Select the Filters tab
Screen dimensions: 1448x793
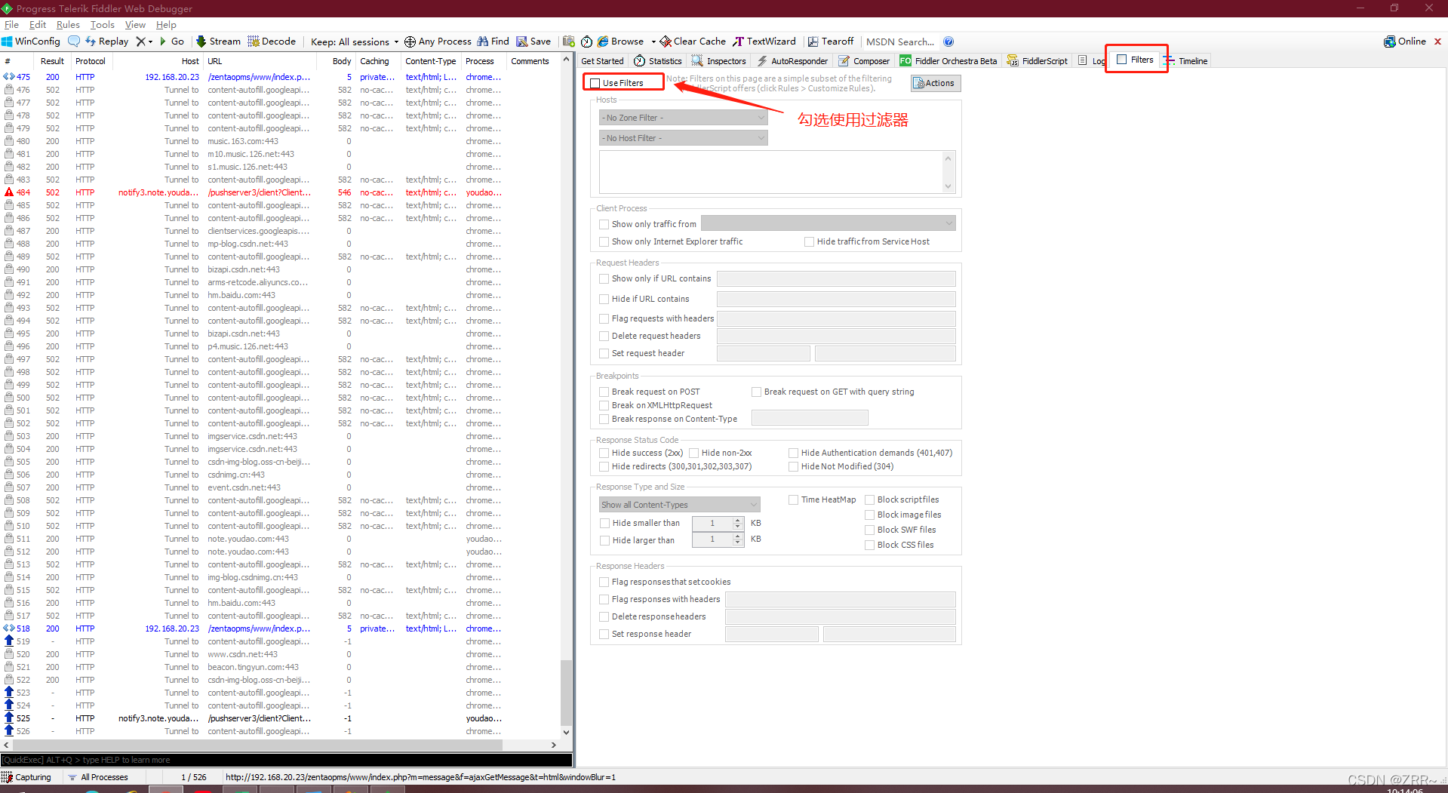(x=1135, y=60)
